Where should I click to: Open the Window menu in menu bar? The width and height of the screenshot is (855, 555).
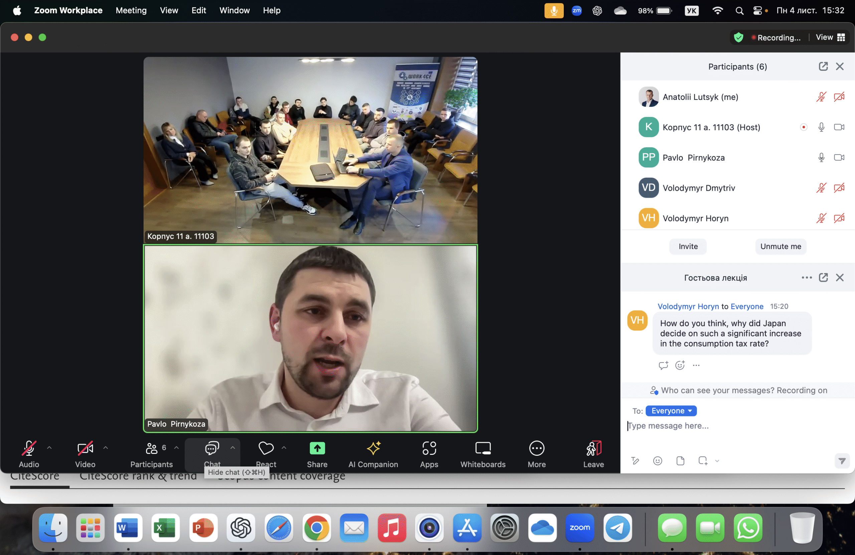[234, 10]
